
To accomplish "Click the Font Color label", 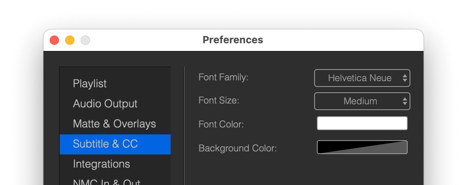I will [221, 124].
